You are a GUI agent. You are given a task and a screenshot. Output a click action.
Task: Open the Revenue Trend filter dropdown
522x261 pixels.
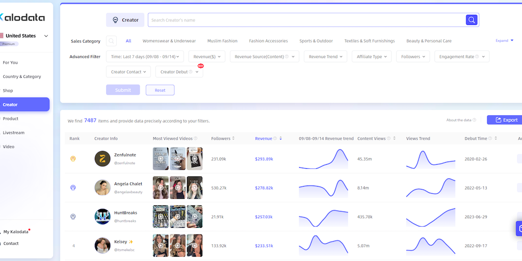[326, 57]
